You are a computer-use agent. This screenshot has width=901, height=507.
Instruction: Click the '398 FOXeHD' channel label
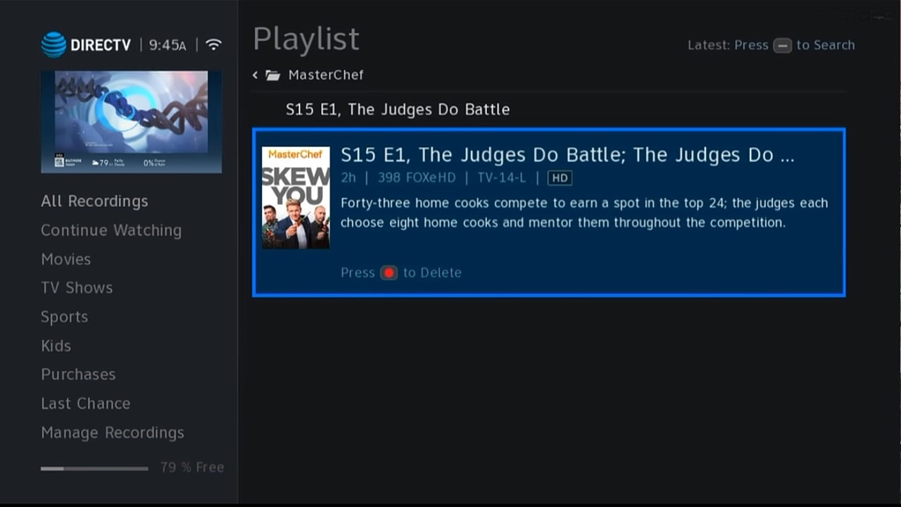[417, 178]
